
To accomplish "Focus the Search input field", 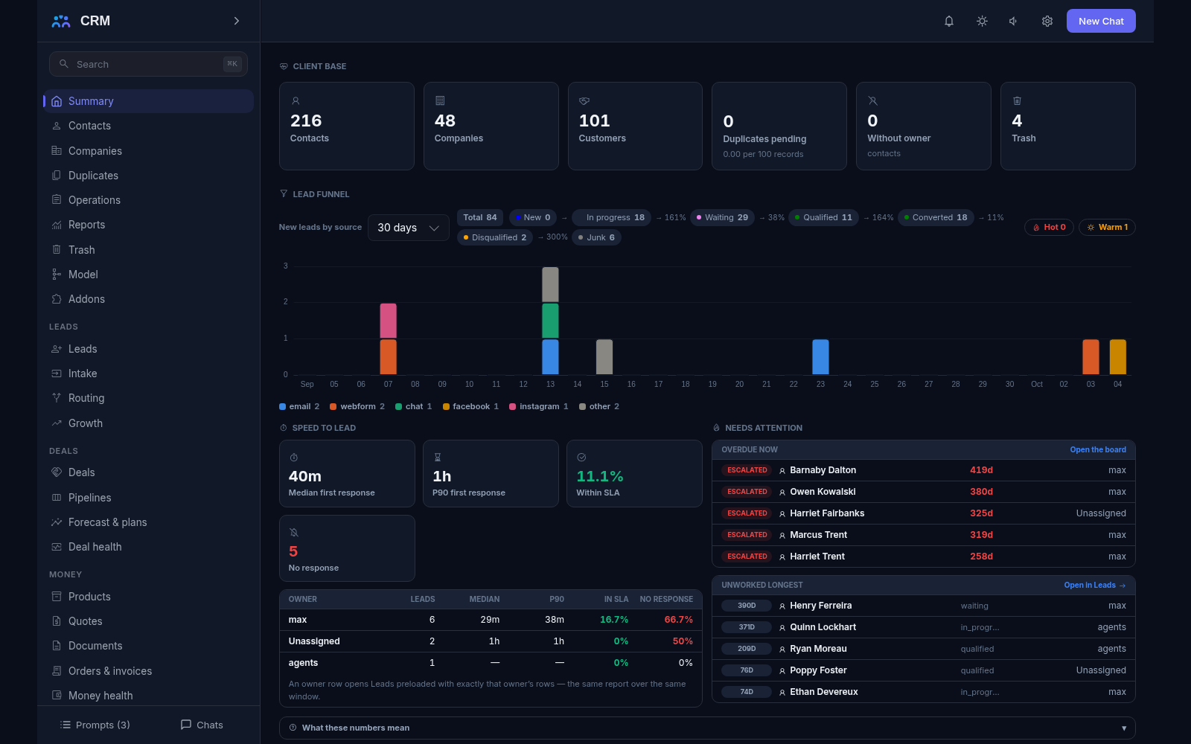I will click(x=148, y=64).
